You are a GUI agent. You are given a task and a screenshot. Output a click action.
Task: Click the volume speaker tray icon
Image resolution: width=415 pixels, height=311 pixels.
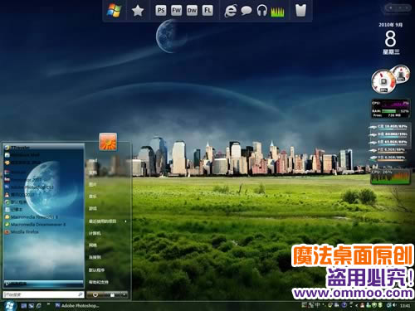tap(395, 305)
